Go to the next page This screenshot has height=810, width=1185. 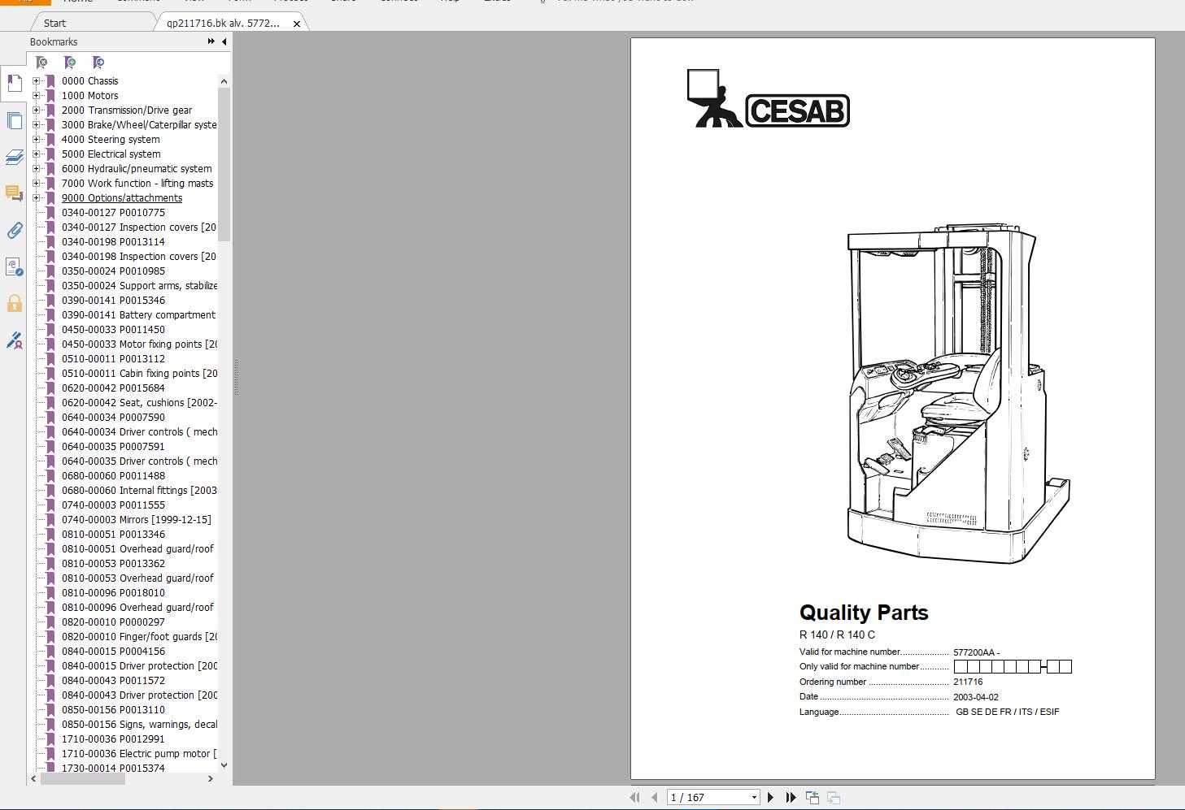pyautogui.click(x=770, y=798)
